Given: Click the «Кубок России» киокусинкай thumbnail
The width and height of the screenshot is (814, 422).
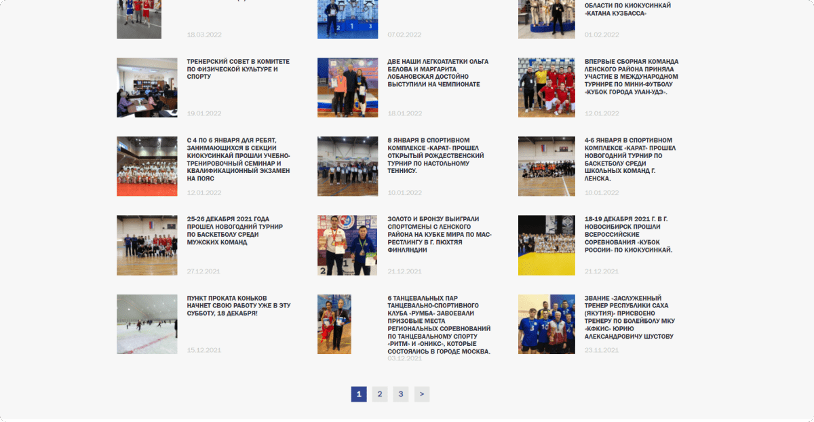Looking at the screenshot, I should 546,245.
